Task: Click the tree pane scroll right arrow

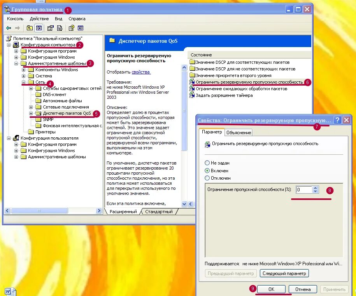Action: coord(99,211)
